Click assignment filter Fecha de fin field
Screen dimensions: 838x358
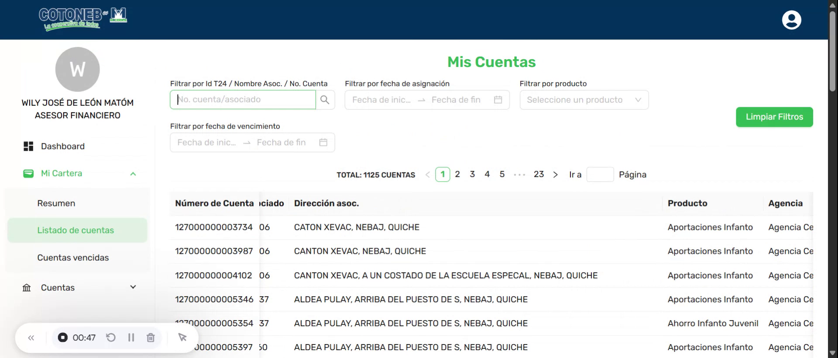coord(456,100)
